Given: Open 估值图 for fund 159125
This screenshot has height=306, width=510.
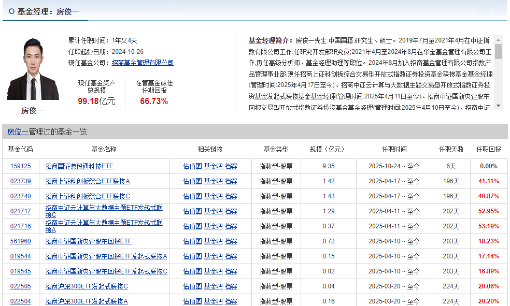Looking at the screenshot, I should 193,166.
